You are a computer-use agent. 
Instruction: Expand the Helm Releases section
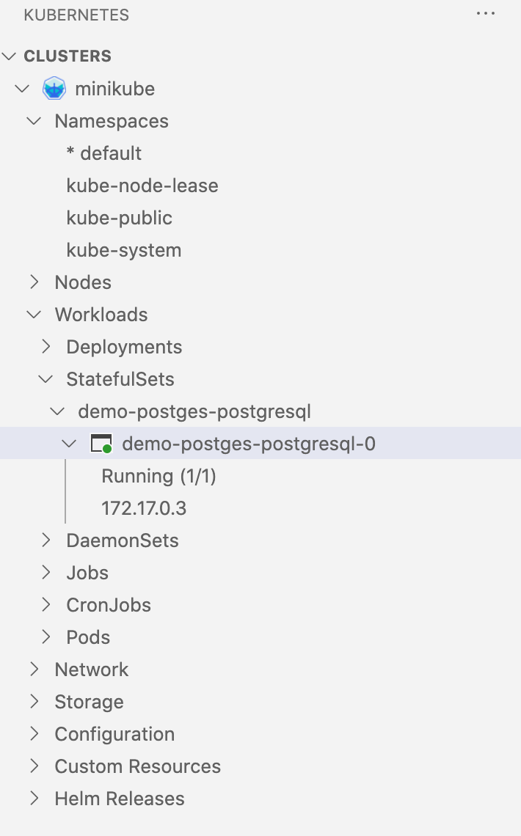(34, 799)
